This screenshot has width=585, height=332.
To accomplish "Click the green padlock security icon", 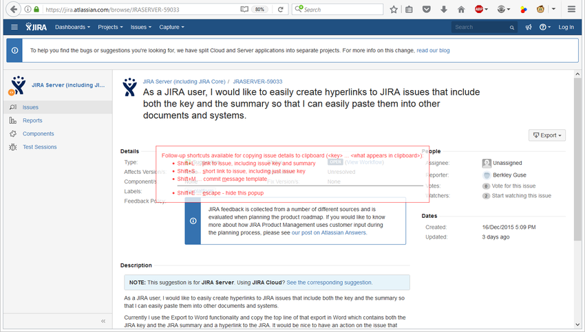I will pyautogui.click(x=36, y=10).
